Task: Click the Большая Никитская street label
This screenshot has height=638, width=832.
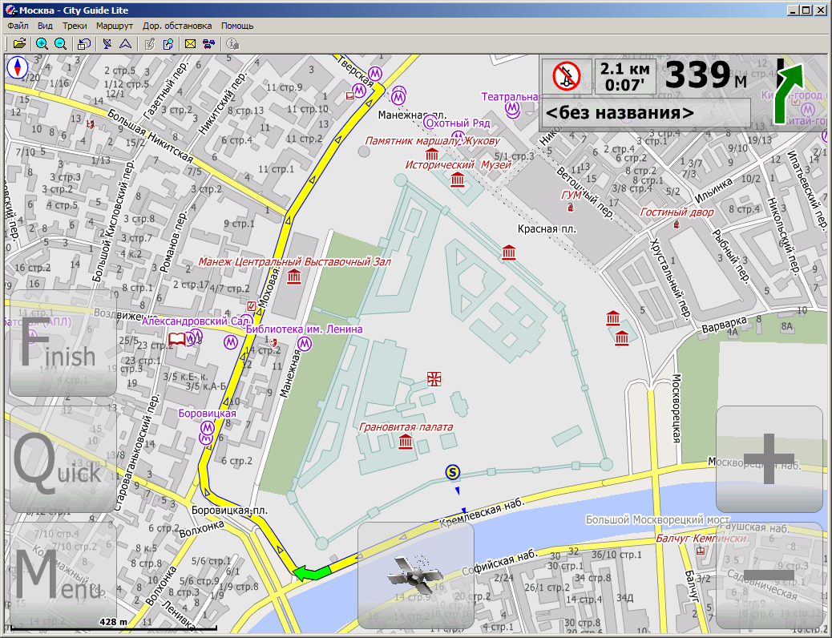Action: (150, 136)
